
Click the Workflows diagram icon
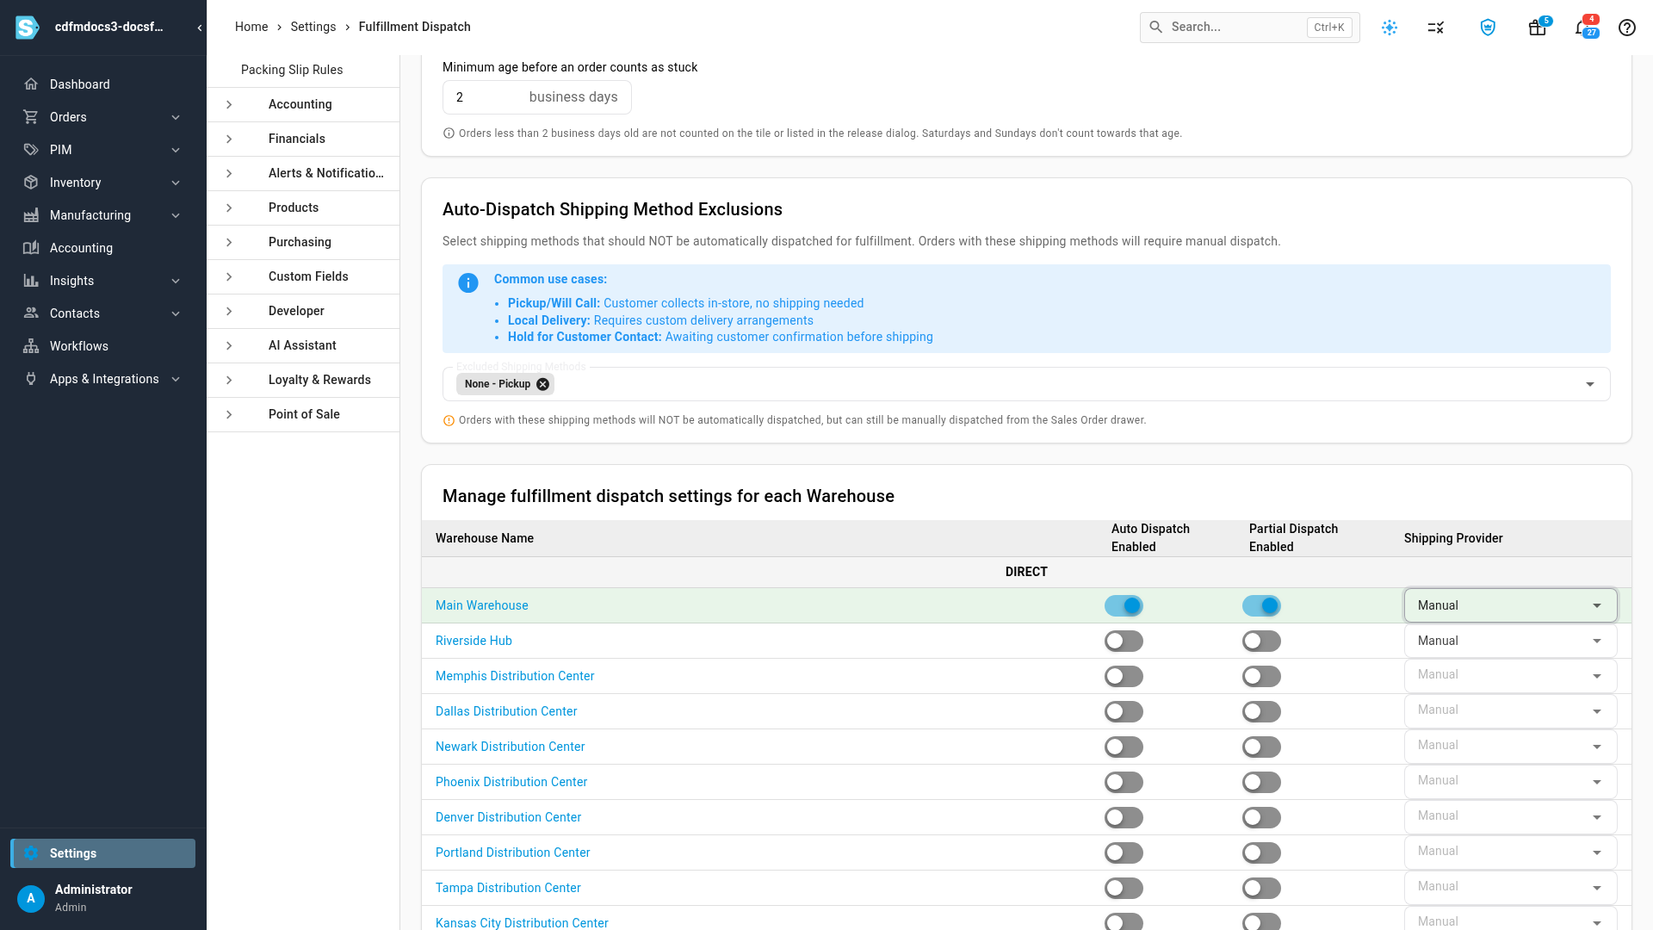coord(31,346)
